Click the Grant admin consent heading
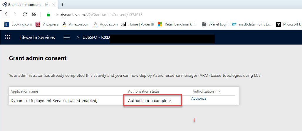This screenshot has height=131, width=302. coord(38,58)
